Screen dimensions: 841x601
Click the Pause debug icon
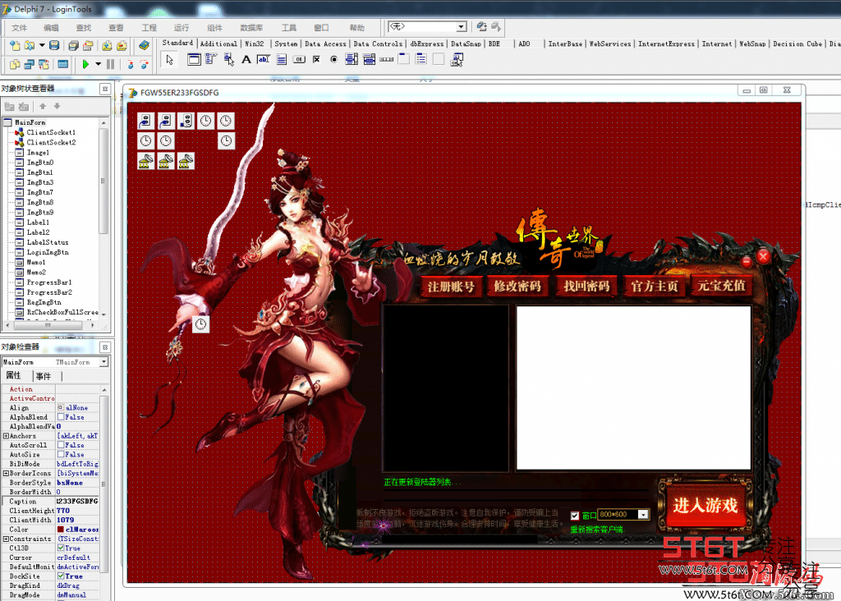tap(111, 64)
